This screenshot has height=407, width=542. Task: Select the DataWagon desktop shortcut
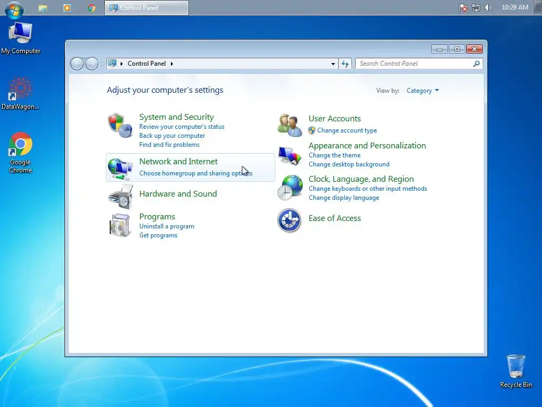click(x=20, y=94)
